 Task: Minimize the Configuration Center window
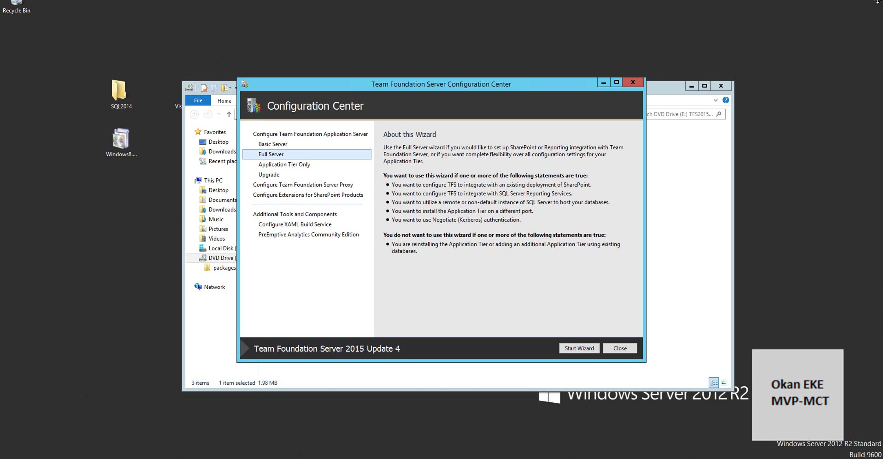click(x=603, y=82)
